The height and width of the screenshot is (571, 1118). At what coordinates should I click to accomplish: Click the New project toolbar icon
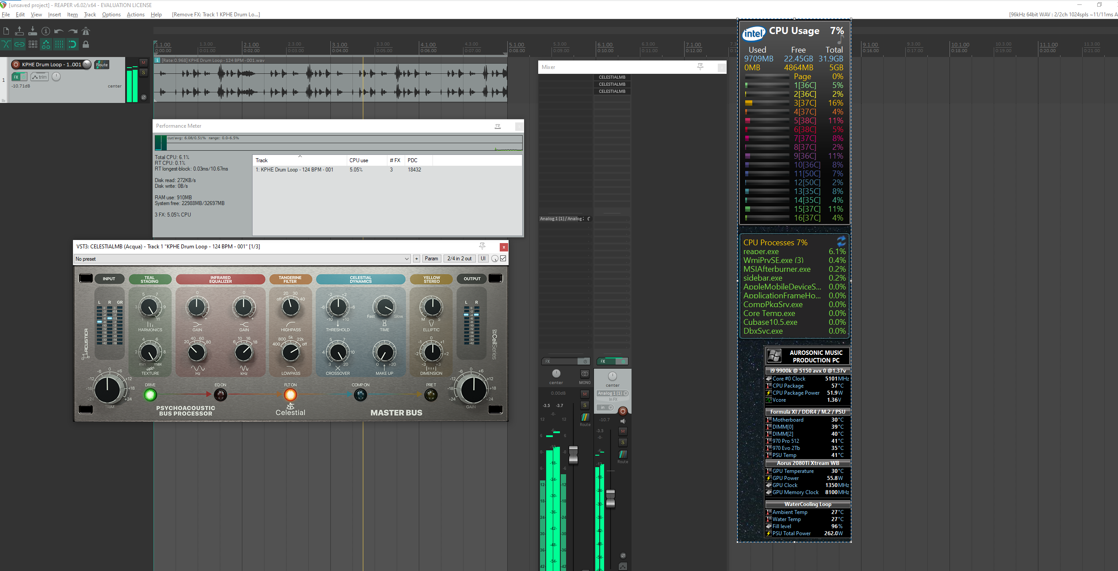coord(6,31)
